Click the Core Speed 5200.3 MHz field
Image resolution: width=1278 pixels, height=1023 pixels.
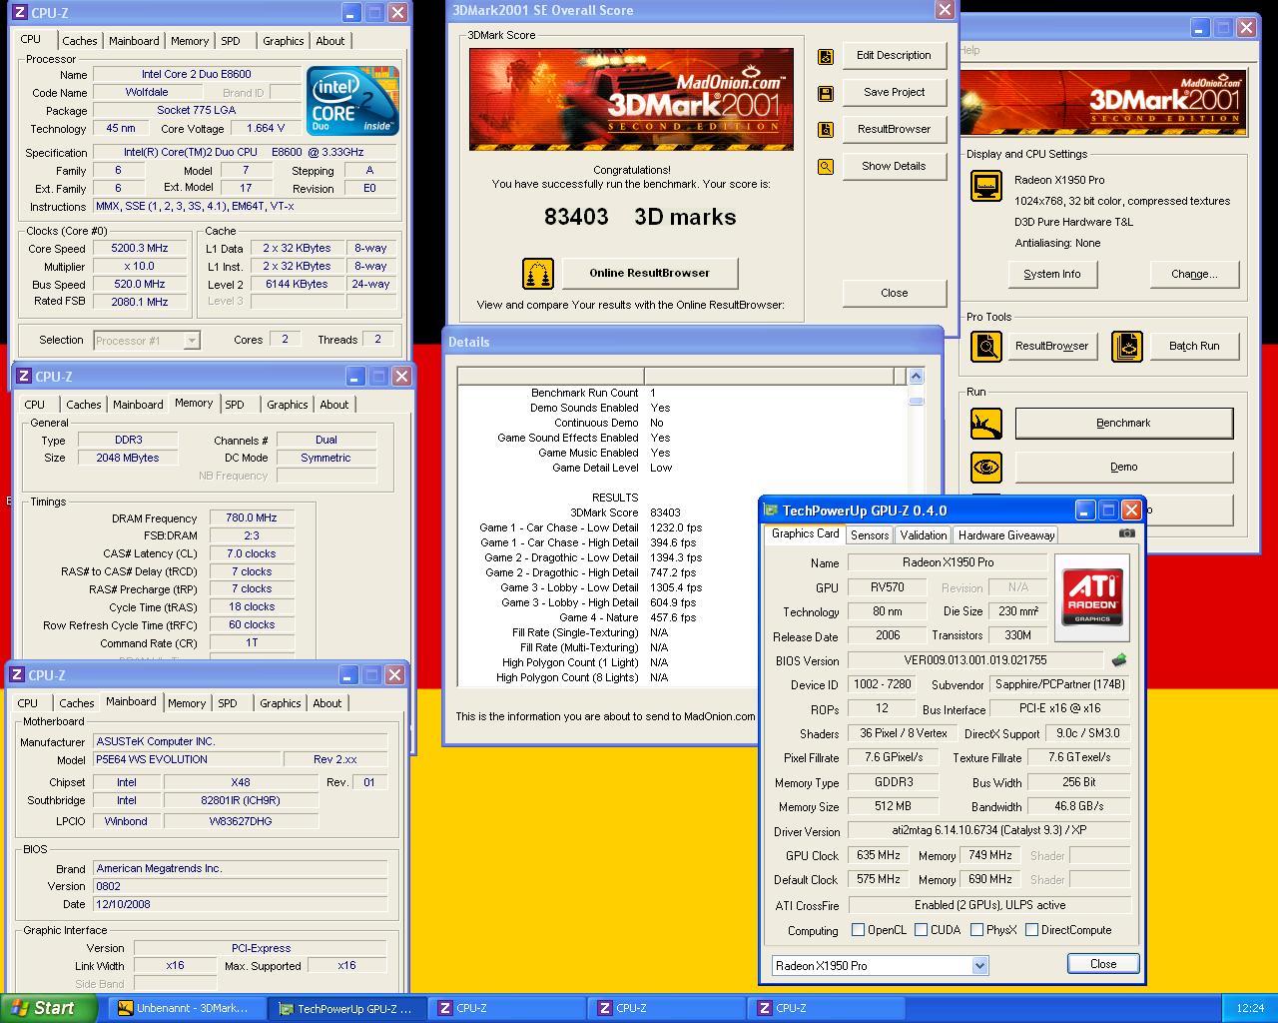pyautogui.click(x=139, y=249)
